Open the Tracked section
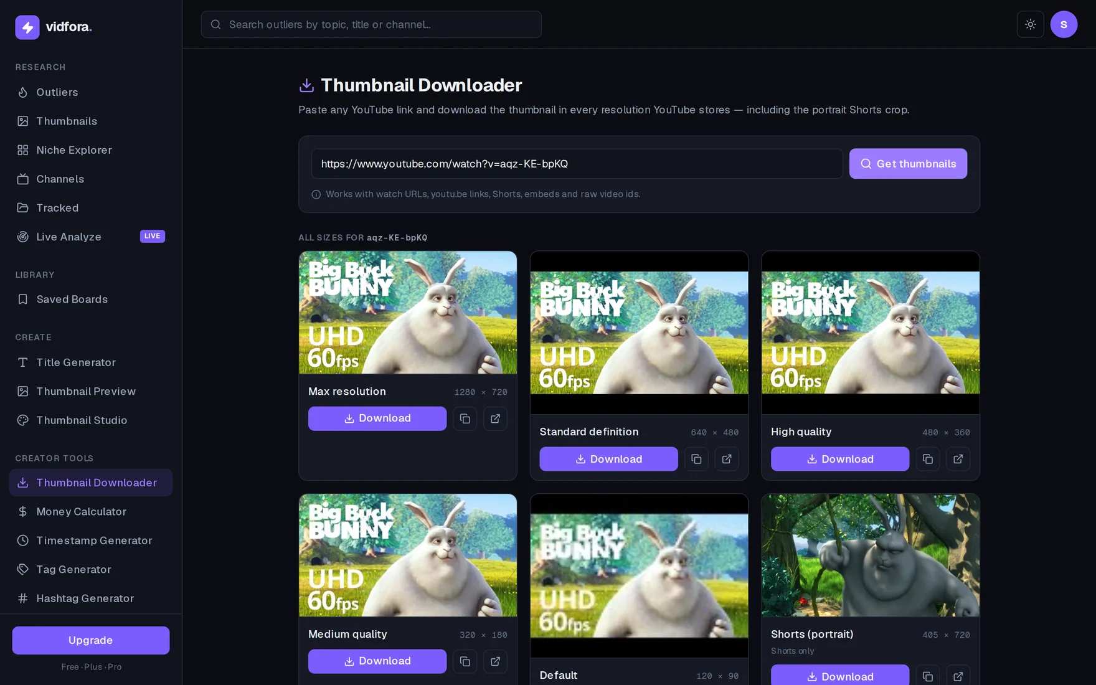 [x=91, y=208]
